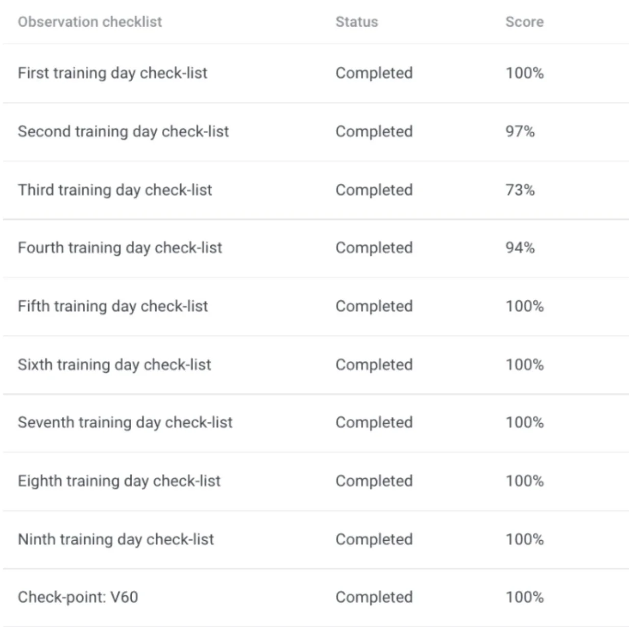Viewport: 636px width, 627px height.
Task: Open the Sixth training day check-list
Action: click(114, 365)
